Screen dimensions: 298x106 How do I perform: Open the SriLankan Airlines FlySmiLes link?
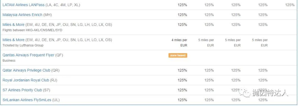click(27, 100)
